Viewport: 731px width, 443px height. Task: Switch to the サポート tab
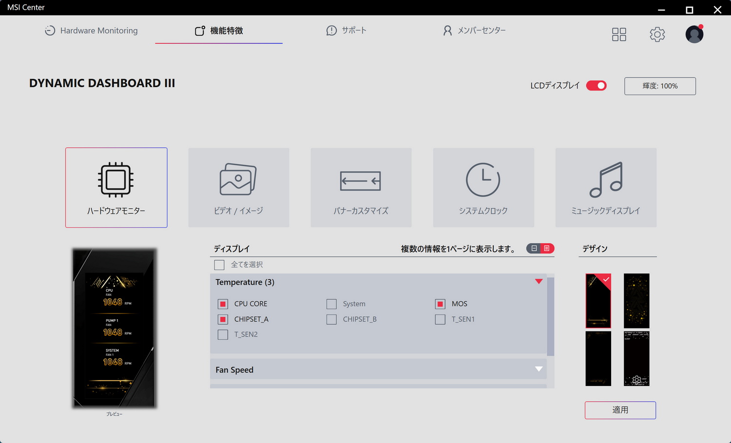point(346,30)
